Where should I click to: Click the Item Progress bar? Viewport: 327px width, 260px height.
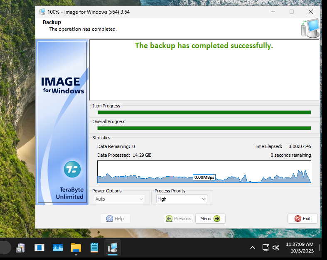[x=204, y=112]
